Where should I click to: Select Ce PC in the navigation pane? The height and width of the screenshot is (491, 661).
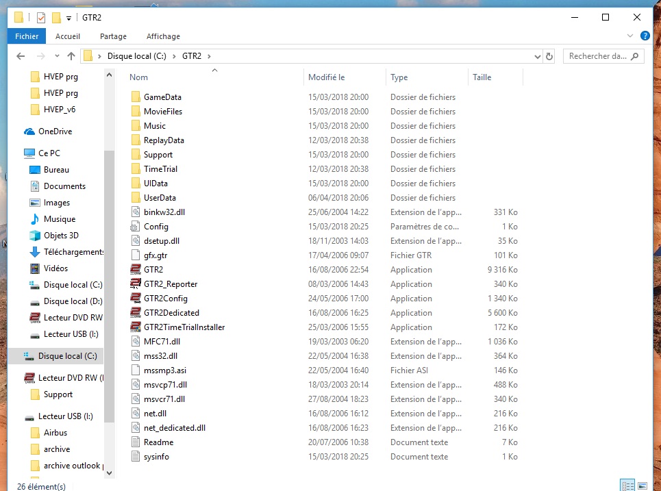42,153
